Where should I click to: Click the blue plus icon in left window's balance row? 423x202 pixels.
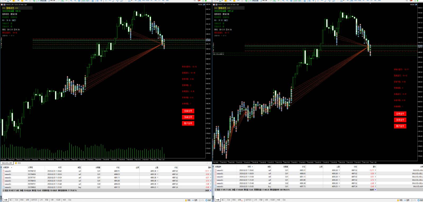(x=211, y=190)
